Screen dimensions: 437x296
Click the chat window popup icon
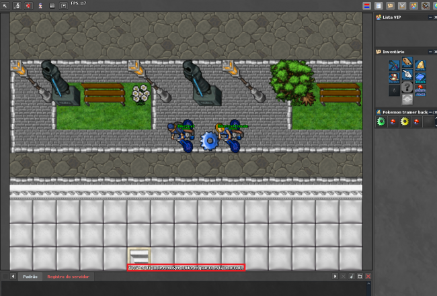[x=360, y=277]
